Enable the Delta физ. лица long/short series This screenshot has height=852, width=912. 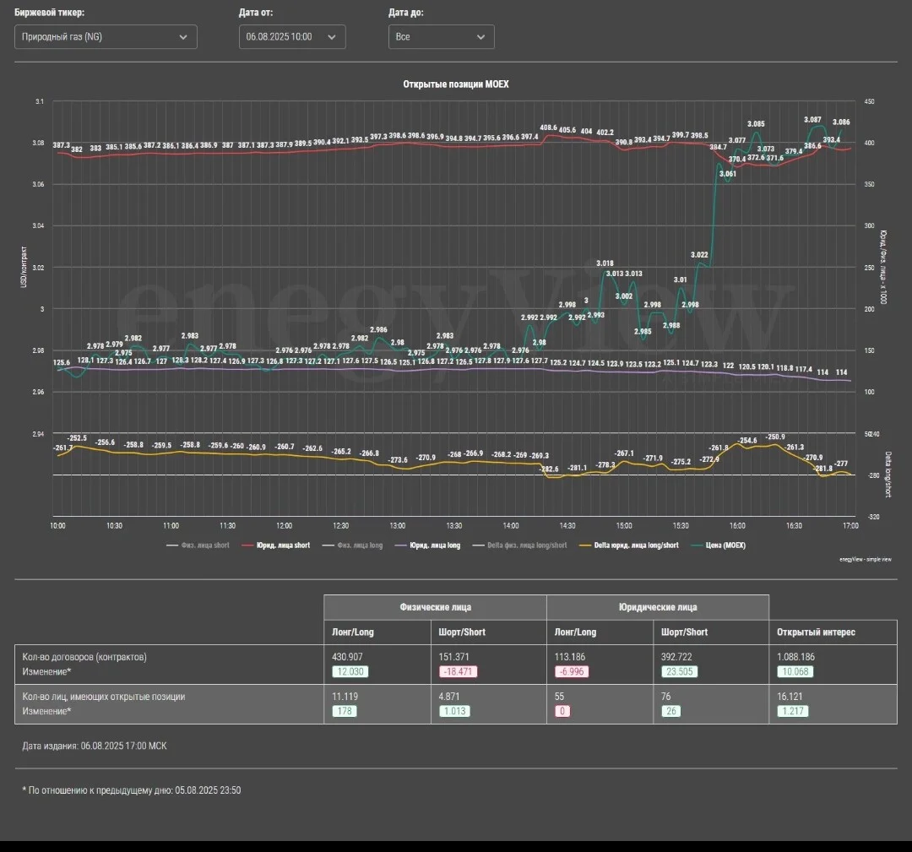pos(519,545)
